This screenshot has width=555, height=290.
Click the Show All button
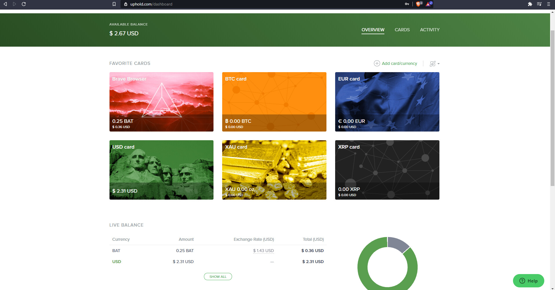tap(218, 277)
